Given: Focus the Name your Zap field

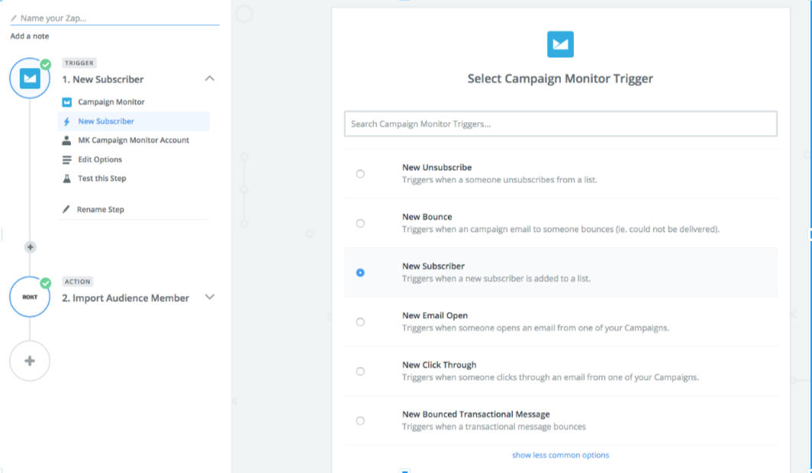Looking at the screenshot, I should [115, 18].
